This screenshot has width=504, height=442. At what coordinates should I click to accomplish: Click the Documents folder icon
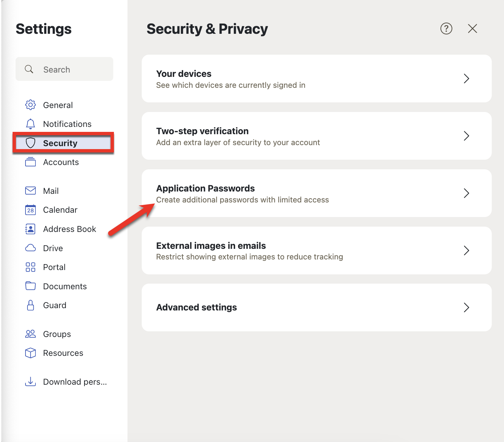pyautogui.click(x=30, y=286)
